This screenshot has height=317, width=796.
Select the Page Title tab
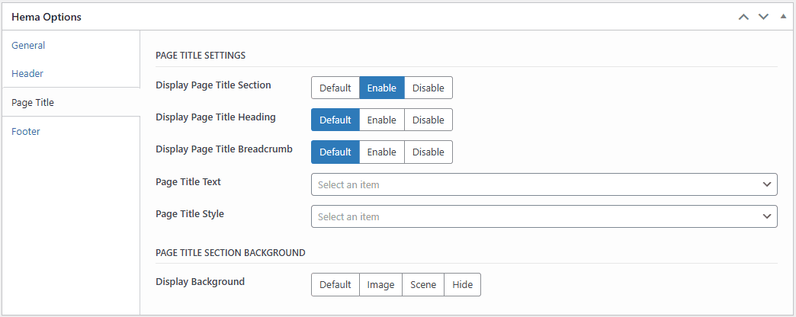tap(33, 103)
